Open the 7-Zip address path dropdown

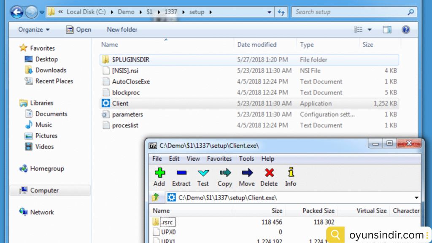[x=416, y=197]
